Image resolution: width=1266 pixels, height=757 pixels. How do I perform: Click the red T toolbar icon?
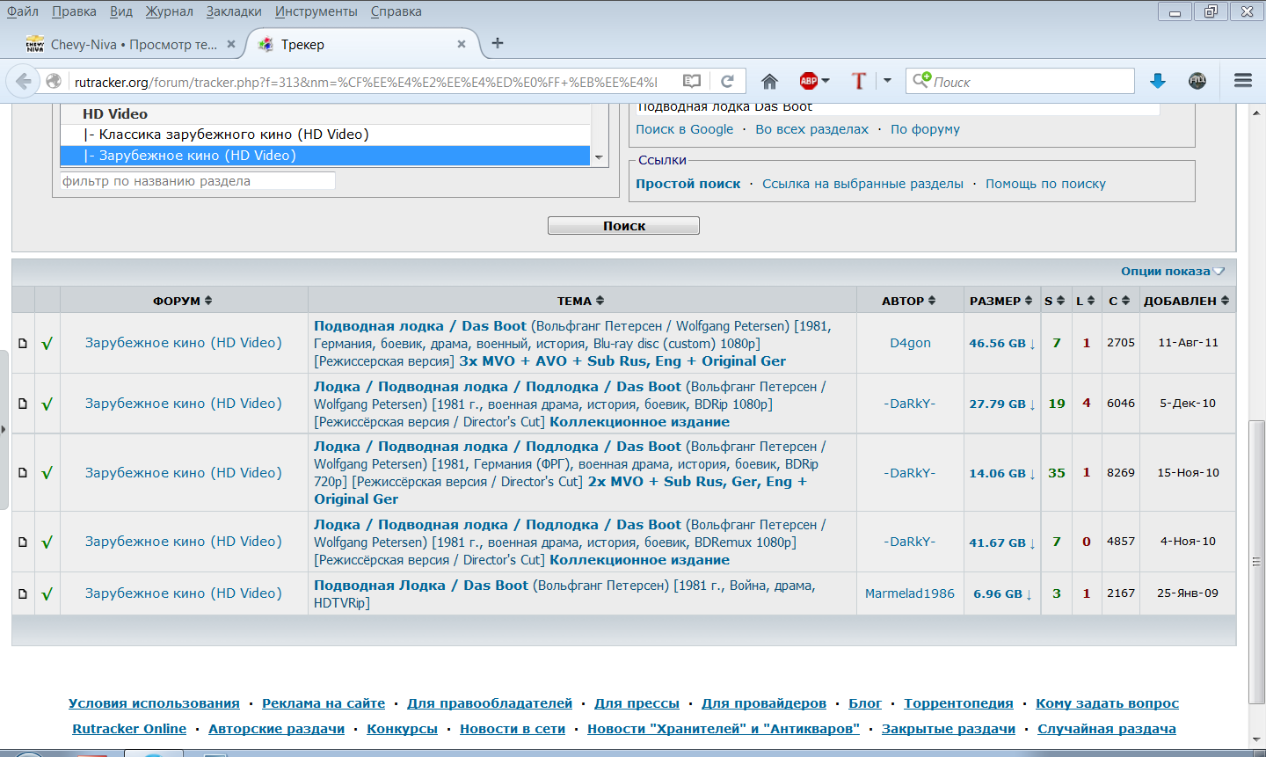[859, 82]
